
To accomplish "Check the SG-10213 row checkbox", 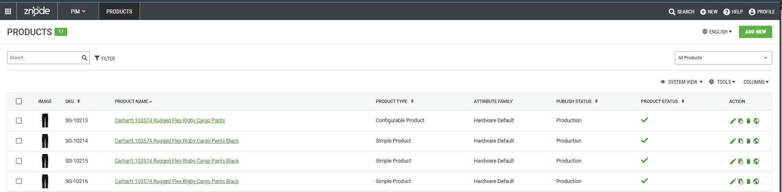I will pos(19,121).
